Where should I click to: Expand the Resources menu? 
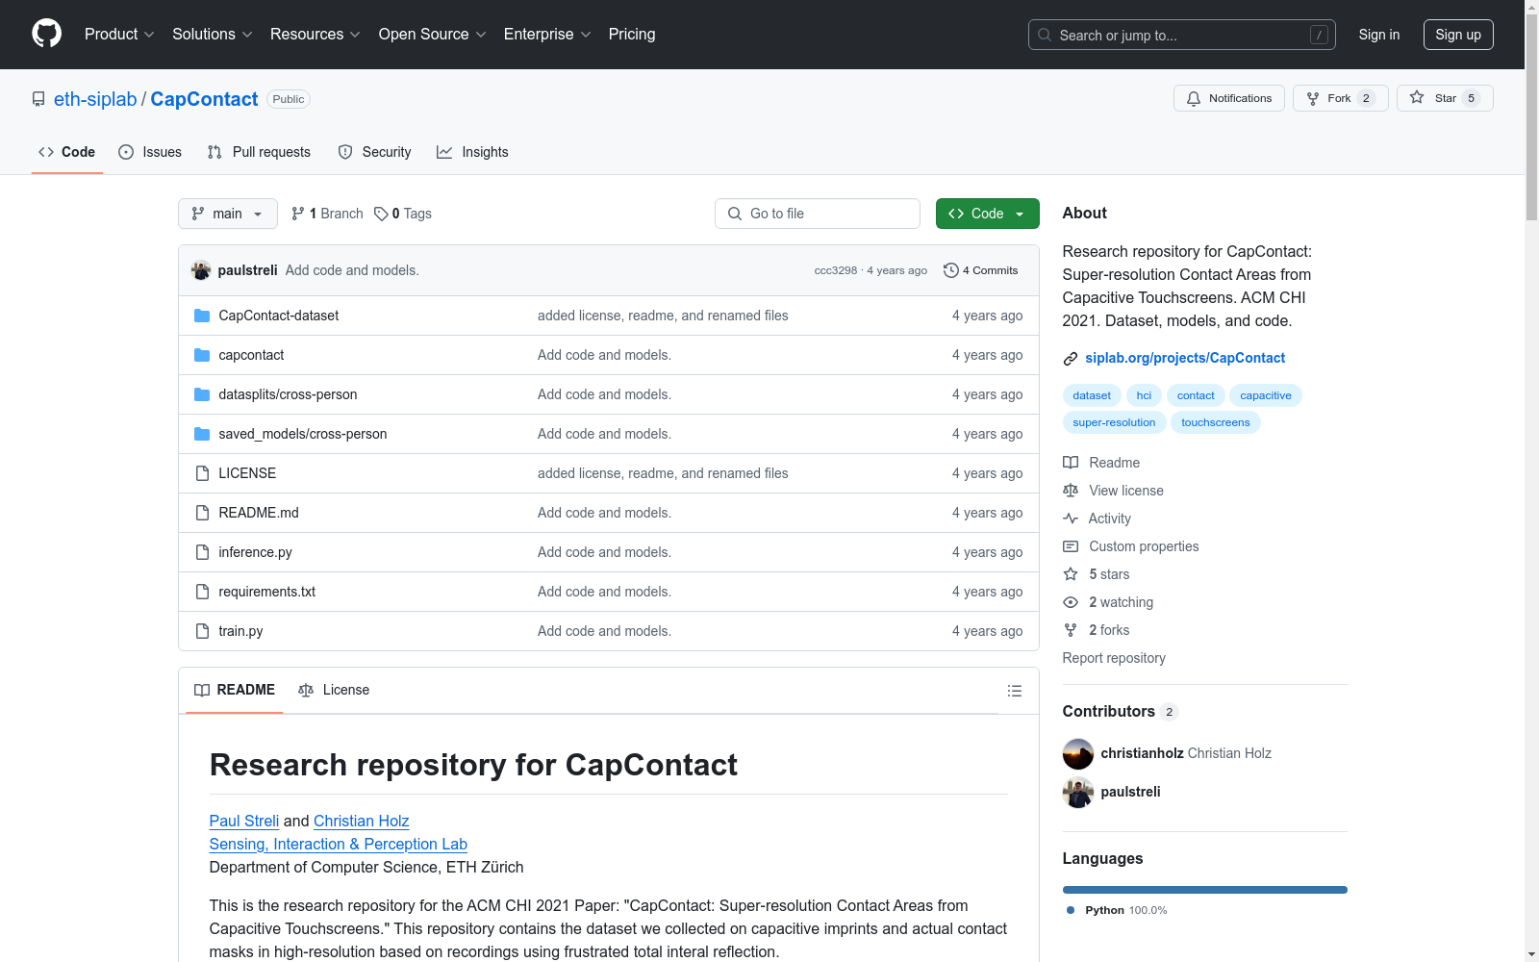[315, 35]
